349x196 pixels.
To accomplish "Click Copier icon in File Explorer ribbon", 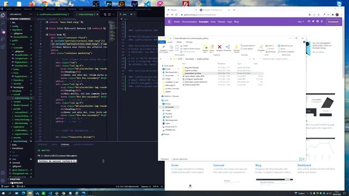I will click(171, 48).
